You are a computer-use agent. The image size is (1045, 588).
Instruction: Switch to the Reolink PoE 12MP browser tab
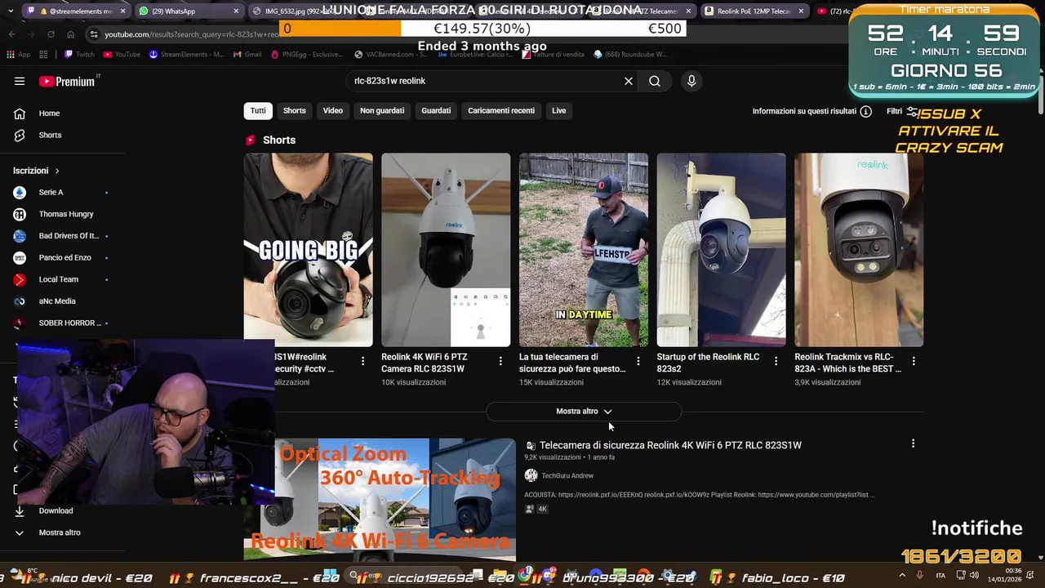(x=754, y=11)
